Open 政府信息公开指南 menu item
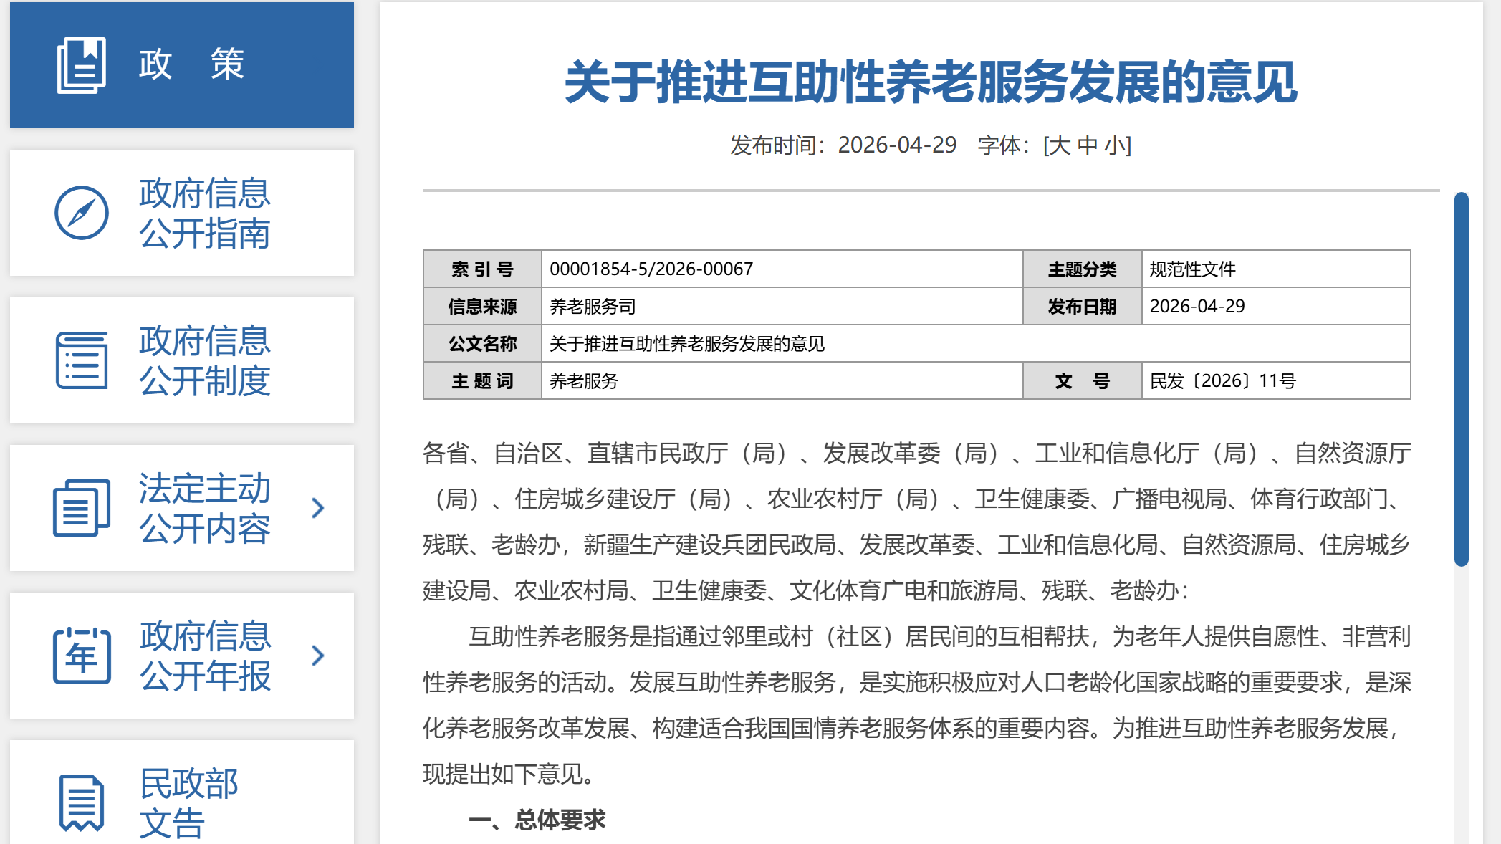Screen dimensions: 1501x844 pyautogui.click(x=182, y=213)
